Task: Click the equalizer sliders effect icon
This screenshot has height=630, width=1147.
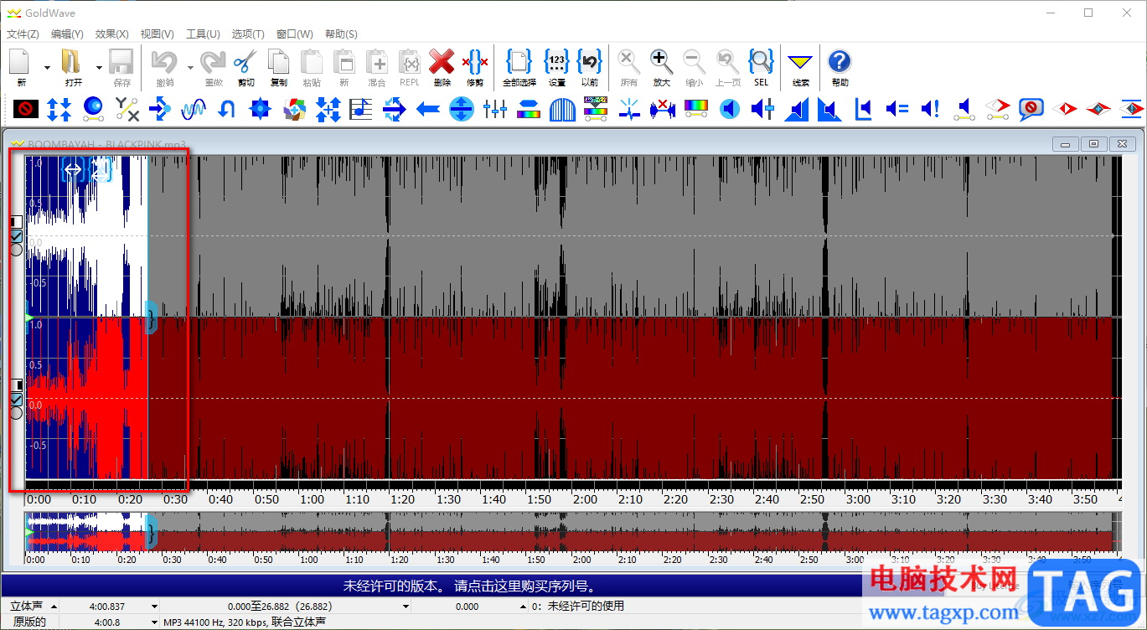Action: coord(495,108)
